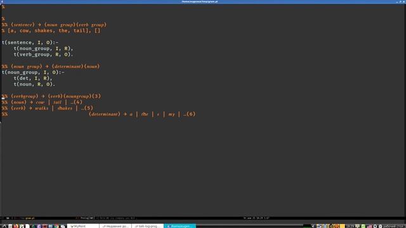Open the Firefox launcher icon in the panel
This screenshot has height=228, width=406.
click(16, 226)
